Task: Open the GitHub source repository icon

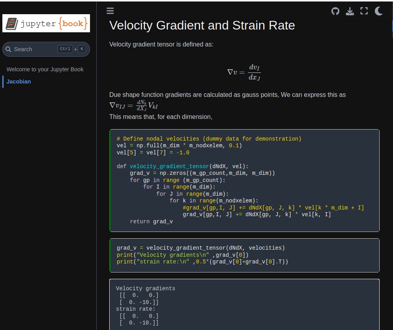Action: (335, 11)
